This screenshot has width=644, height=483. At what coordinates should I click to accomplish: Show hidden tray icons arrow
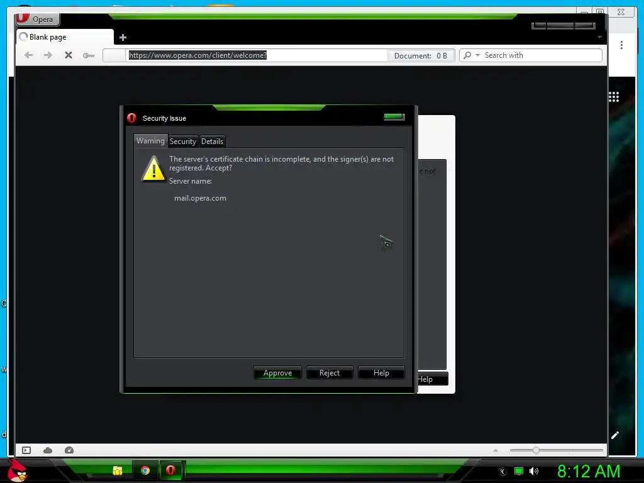[x=502, y=472]
